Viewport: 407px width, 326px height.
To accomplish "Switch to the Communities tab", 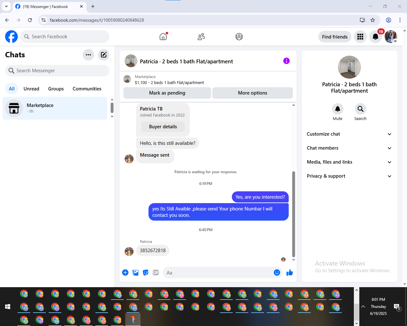I will coord(87,89).
